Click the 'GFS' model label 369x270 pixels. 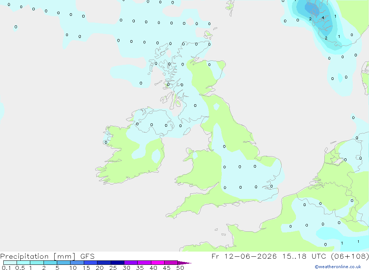pos(87,256)
